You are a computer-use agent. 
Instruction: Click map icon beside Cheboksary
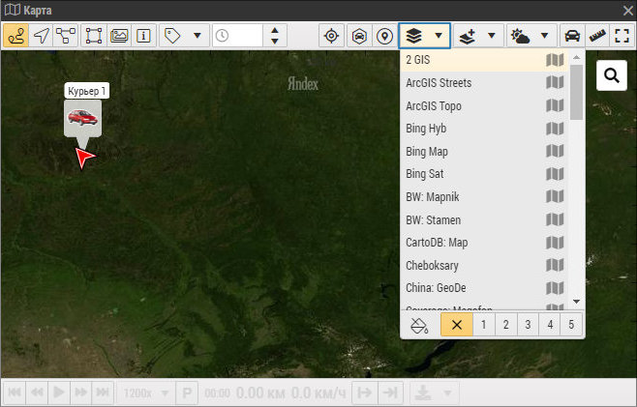click(x=555, y=266)
